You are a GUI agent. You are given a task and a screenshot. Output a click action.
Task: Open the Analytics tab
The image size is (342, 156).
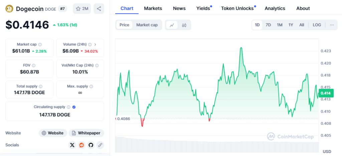(275, 8)
